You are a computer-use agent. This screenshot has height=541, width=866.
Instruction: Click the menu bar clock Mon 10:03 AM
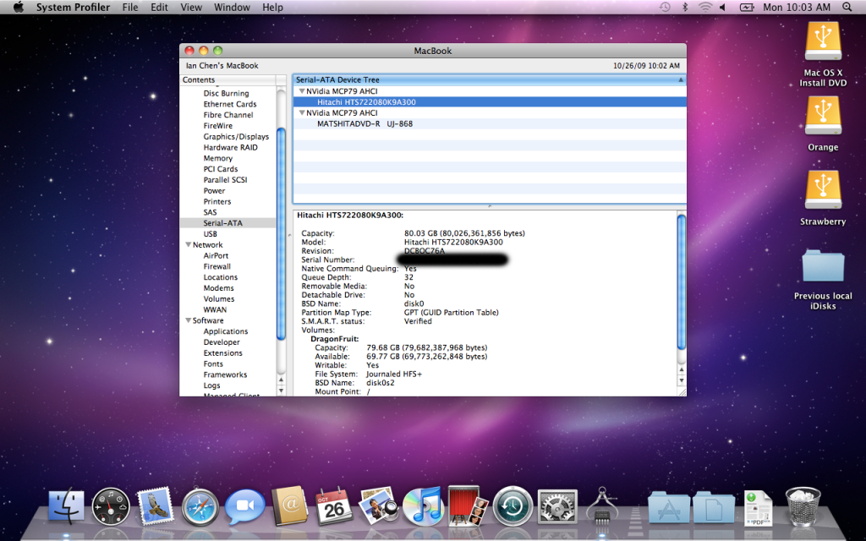(797, 7)
